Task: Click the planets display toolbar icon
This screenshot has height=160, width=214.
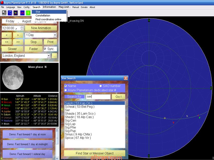Action: [x=16, y=13]
